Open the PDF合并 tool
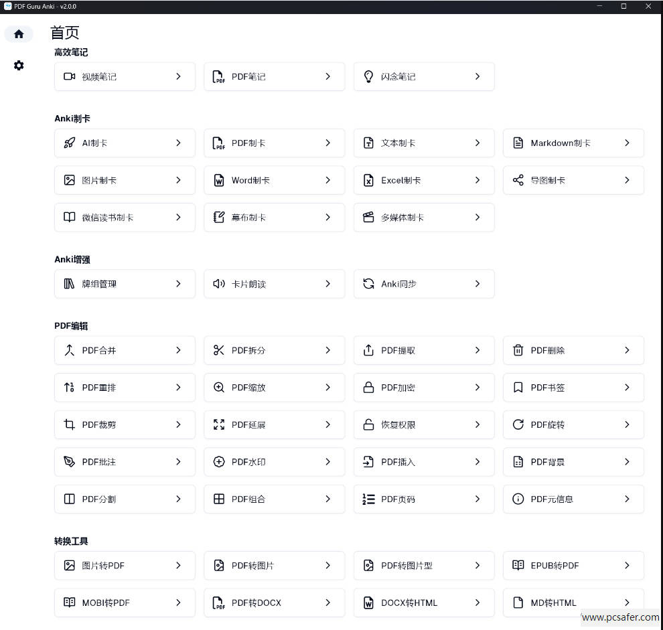The image size is (663, 630). pos(125,350)
